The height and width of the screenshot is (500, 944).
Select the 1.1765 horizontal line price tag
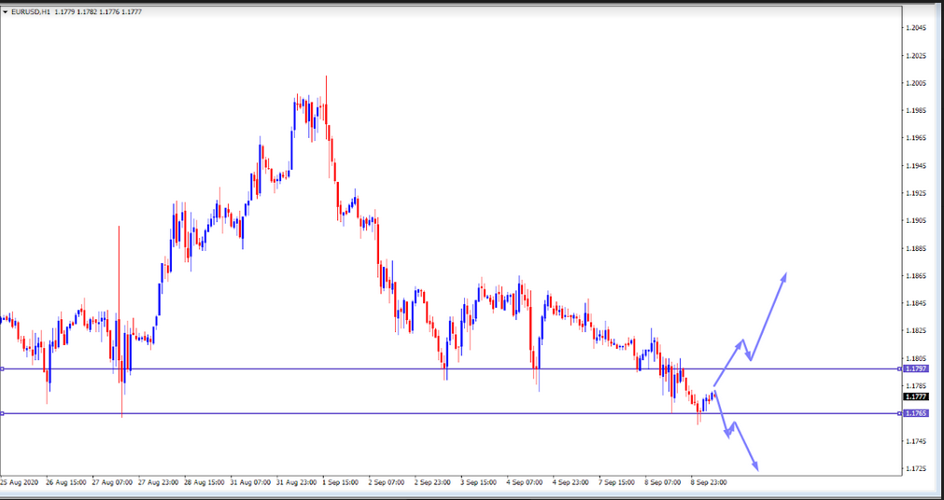[x=916, y=413]
